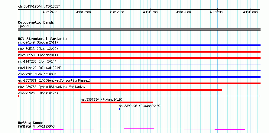Click ruler position 43012900

217,12
